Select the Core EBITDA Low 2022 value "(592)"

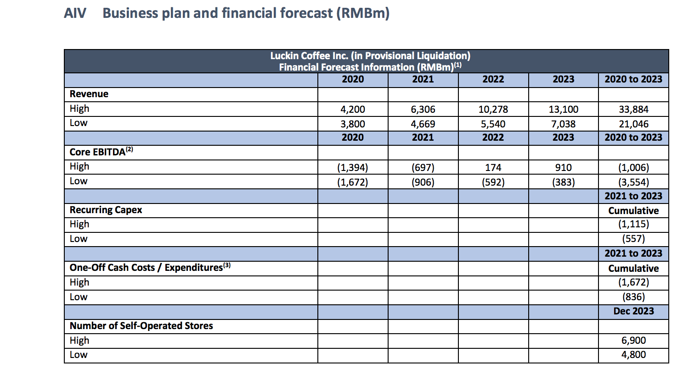tap(493, 182)
